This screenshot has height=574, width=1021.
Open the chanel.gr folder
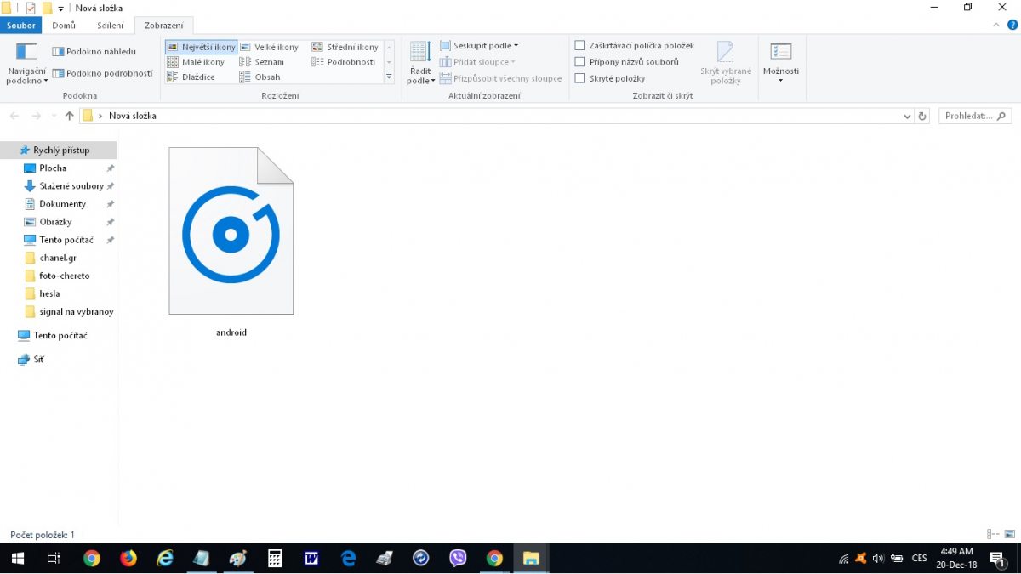point(59,258)
